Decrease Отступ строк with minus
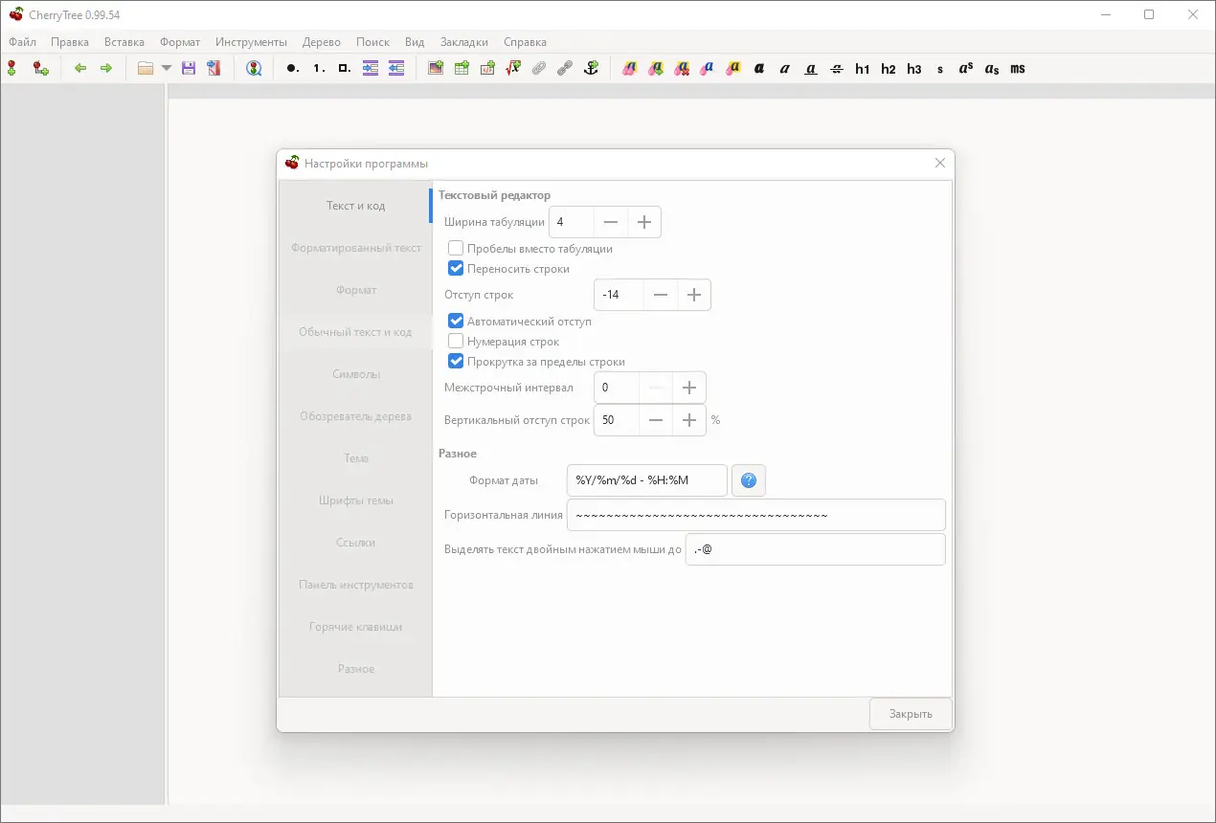Image resolution: width=1216 pixels, height=823 pixels. point(661,295)
